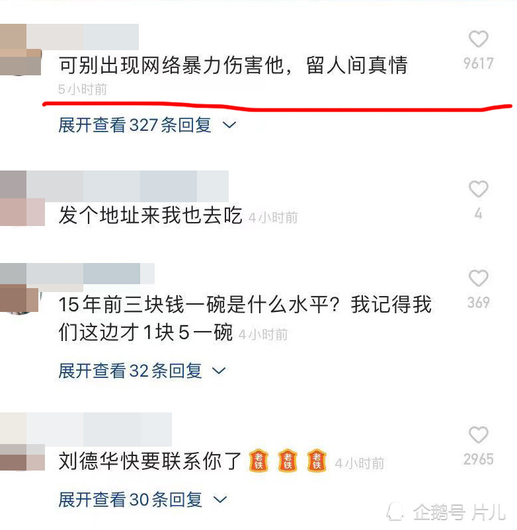Open avatar beside 刘德华快要联系你了 comment

[x=22, y=457]
